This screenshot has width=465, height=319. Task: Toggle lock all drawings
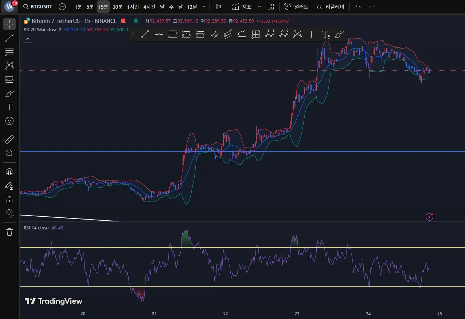tap(9, 200)
